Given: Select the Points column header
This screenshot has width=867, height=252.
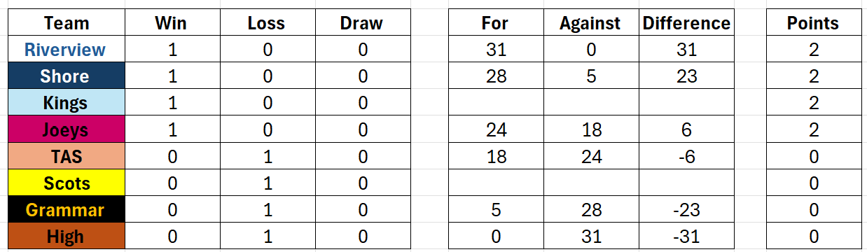Looking at the screenshot, I should 813,23.
